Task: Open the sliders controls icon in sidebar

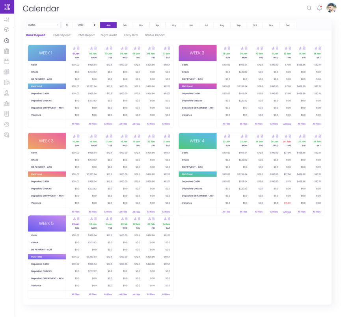Action: [7, 19]
